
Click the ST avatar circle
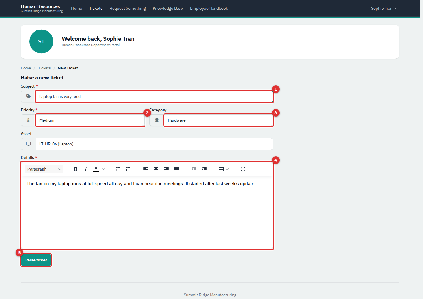41,42
